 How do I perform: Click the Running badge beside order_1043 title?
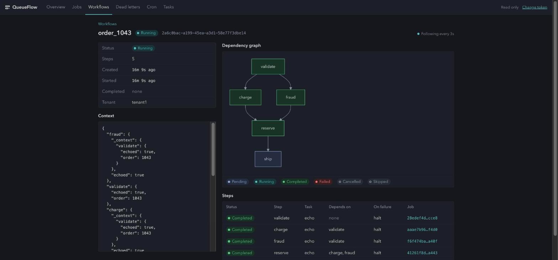pyautogui.click(x=146, y=33)
